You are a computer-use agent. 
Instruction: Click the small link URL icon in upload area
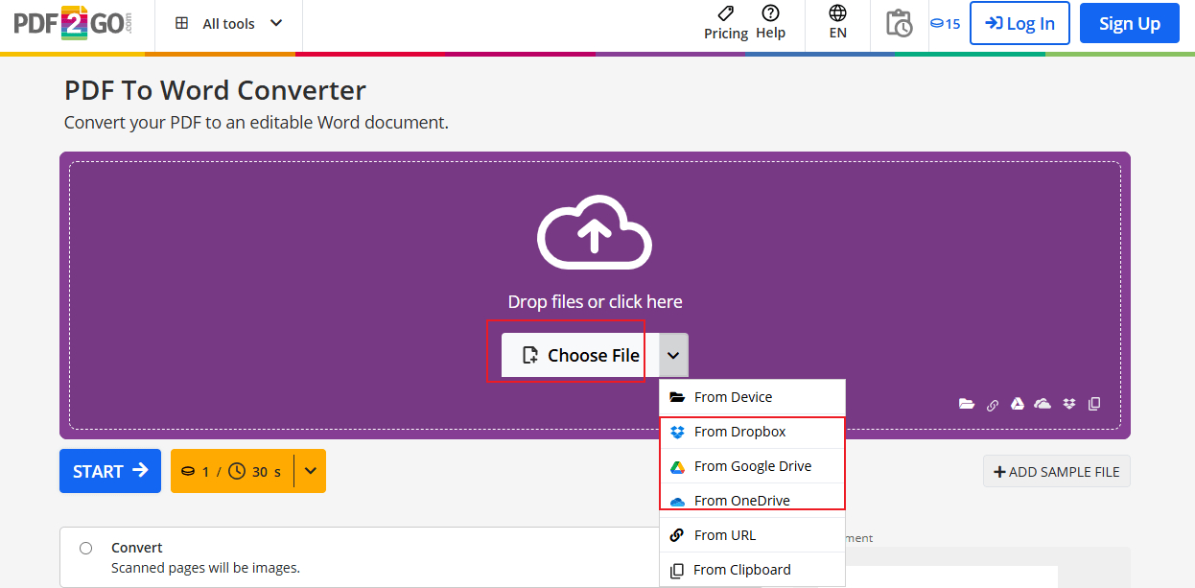(993, 404)
